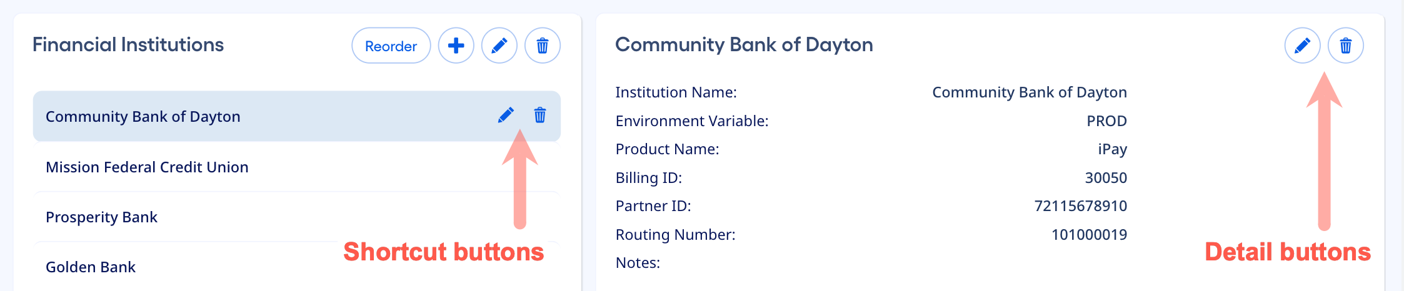Click the shortcut trash on Community Bank row
The height and width of the screenshot is (291, 1404).
pos(540,116)
